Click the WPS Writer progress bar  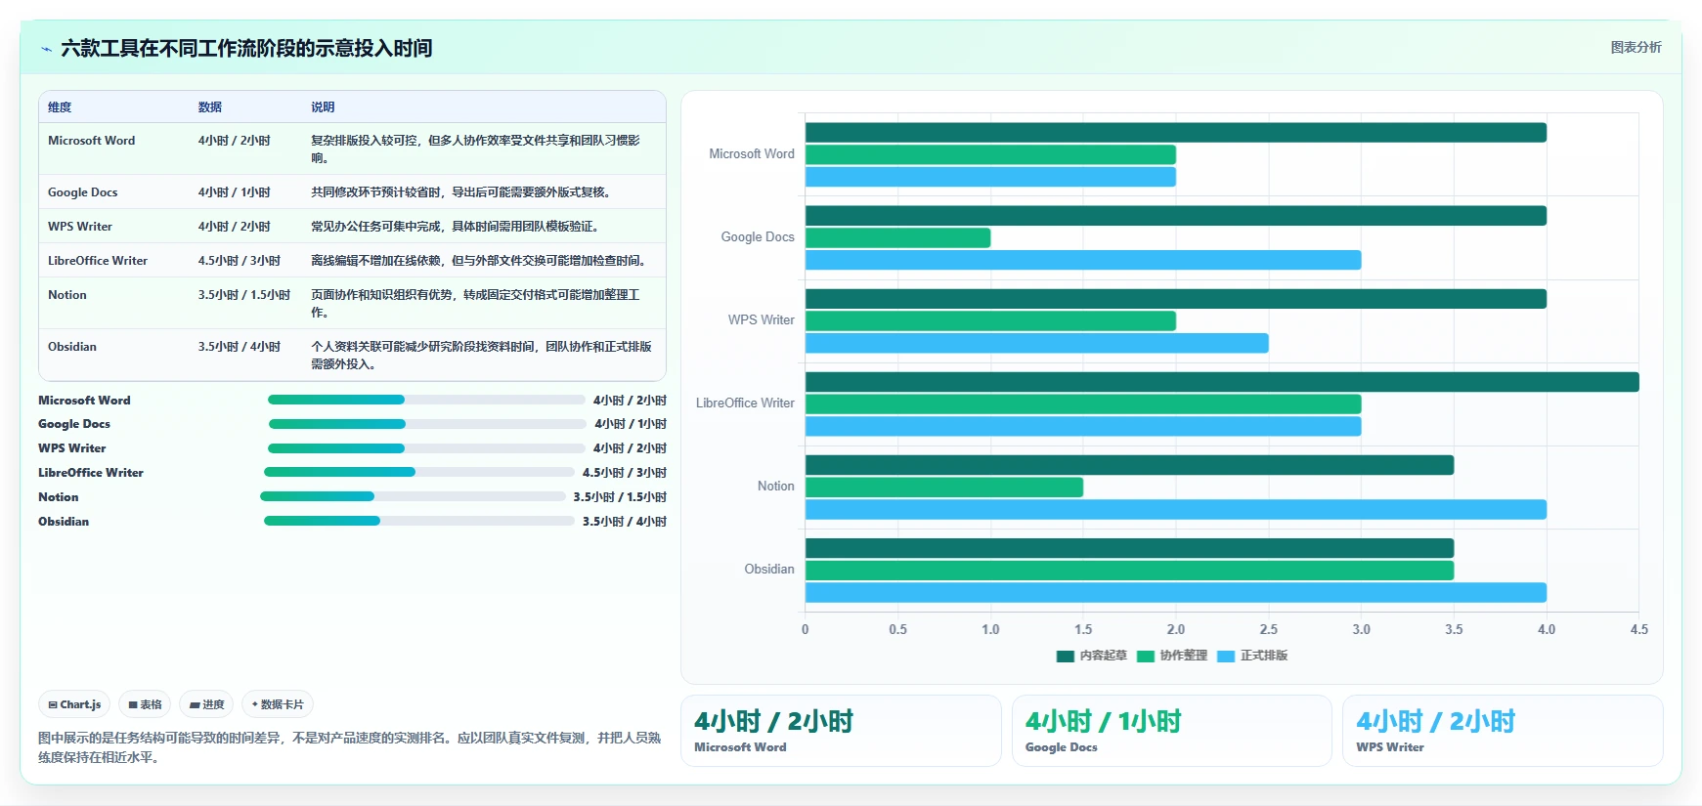[x=426, y=448]
